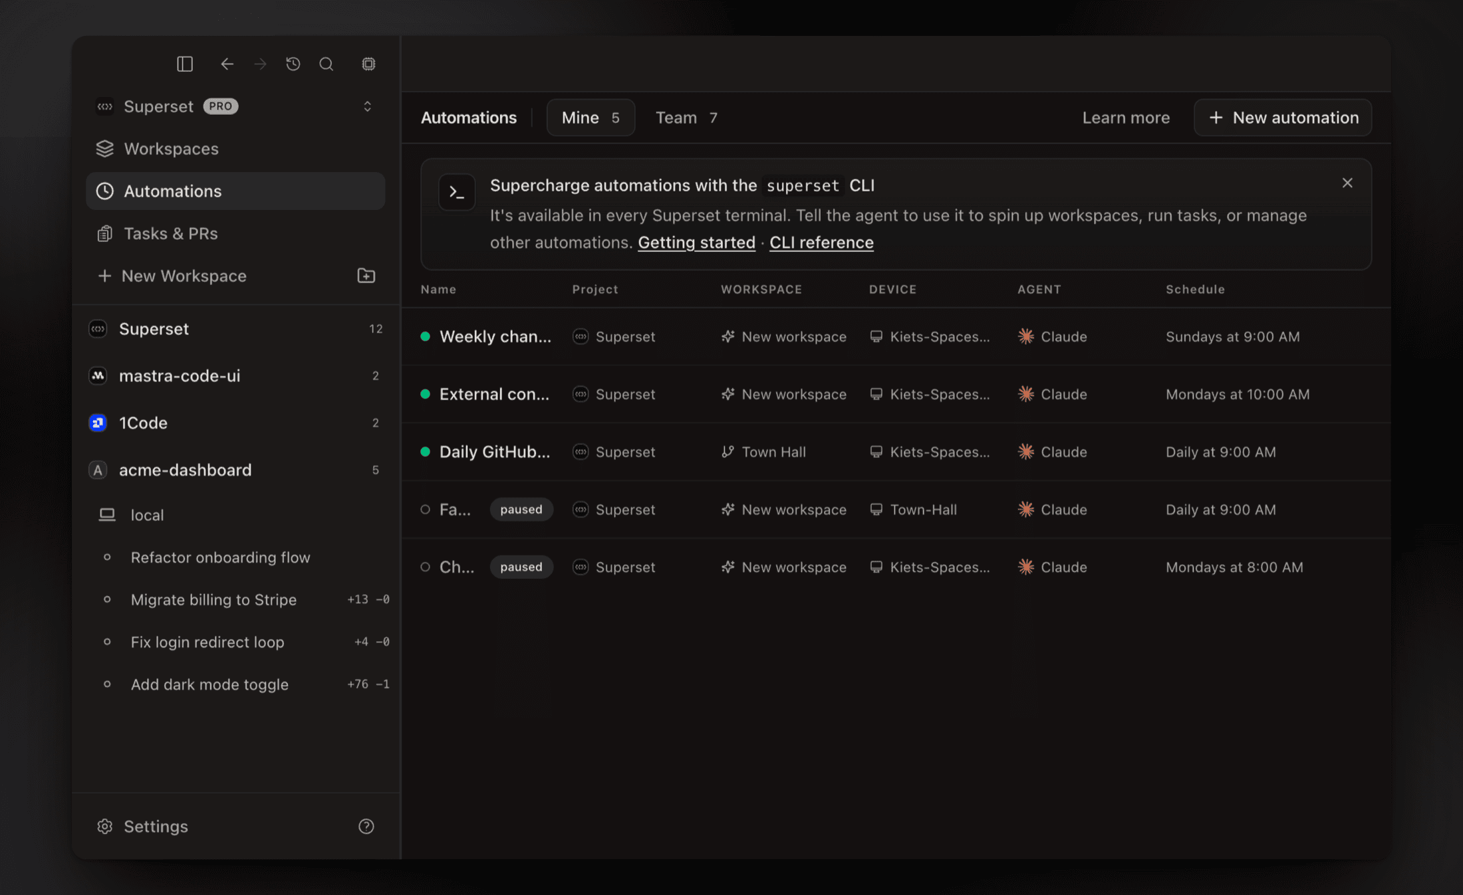Click the monitor device icon in Weekly chan... row
Image resolution: width=1463 pixels, height=895 pixels.
click(x=876, y=337)
